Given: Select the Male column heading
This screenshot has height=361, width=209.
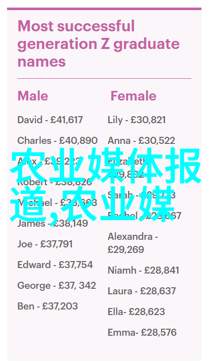Looking at the screenshot, I should [x=33, y=96].
